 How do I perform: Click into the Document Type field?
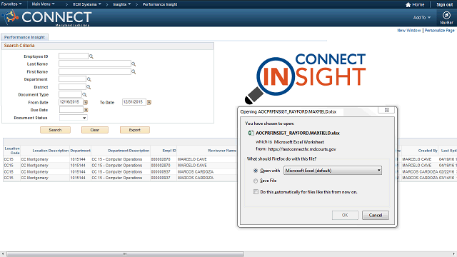coord(70,94)
